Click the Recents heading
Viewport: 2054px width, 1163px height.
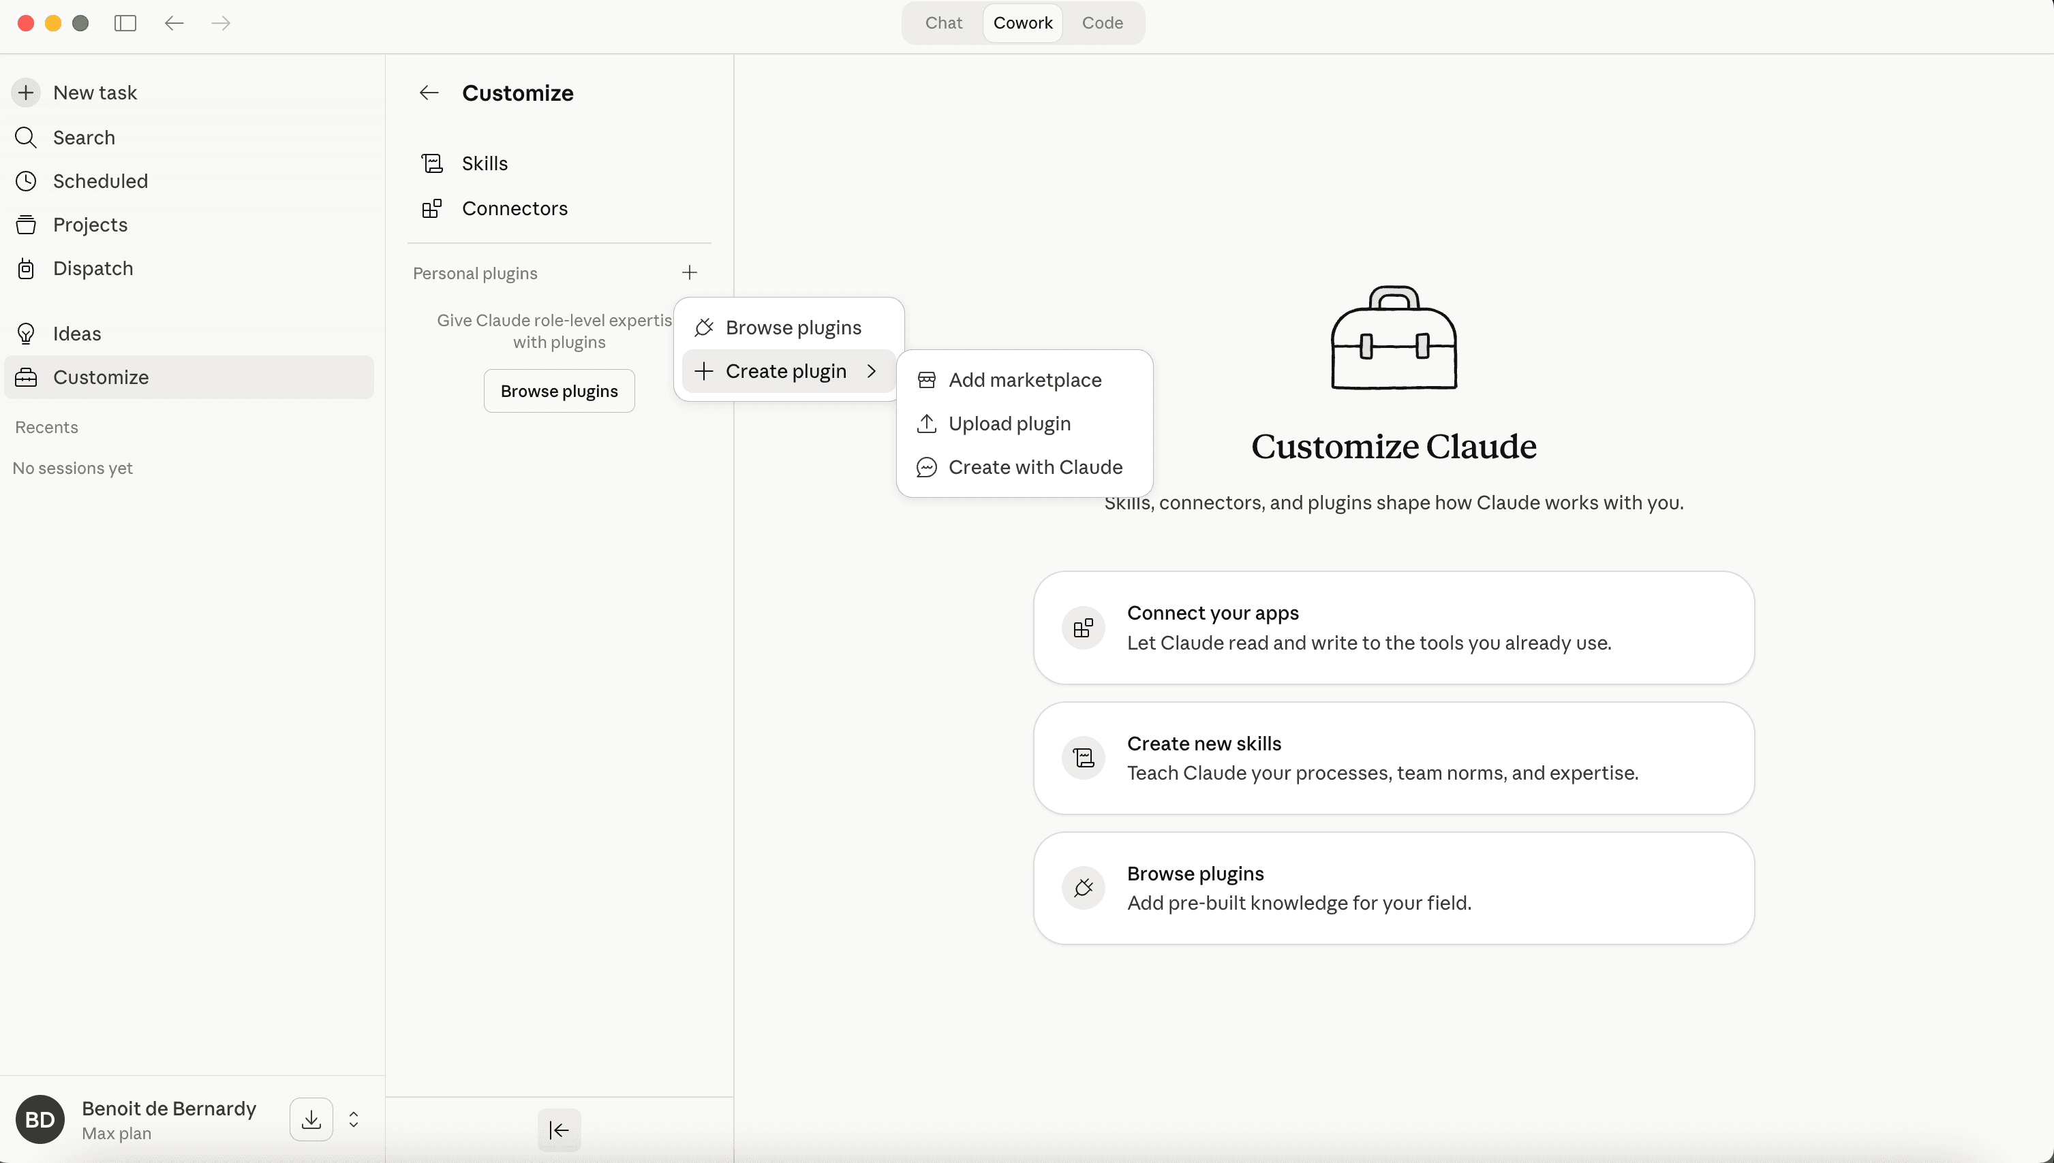(x=46, y=428)
